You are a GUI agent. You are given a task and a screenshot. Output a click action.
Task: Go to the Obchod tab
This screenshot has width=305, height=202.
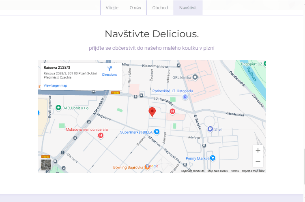(x=160, y=8)
